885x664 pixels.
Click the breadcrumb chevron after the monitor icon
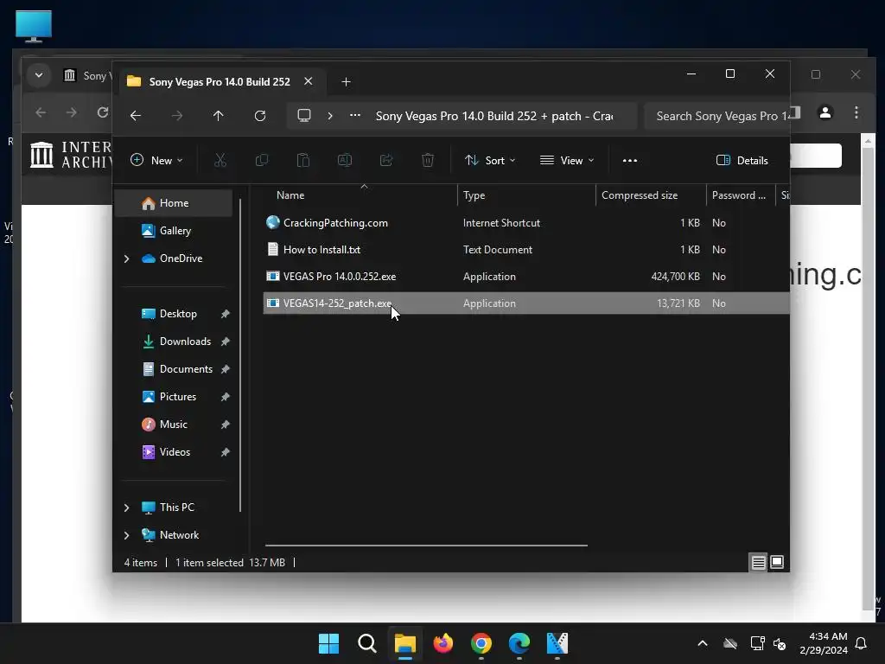[x=330, y=116]
